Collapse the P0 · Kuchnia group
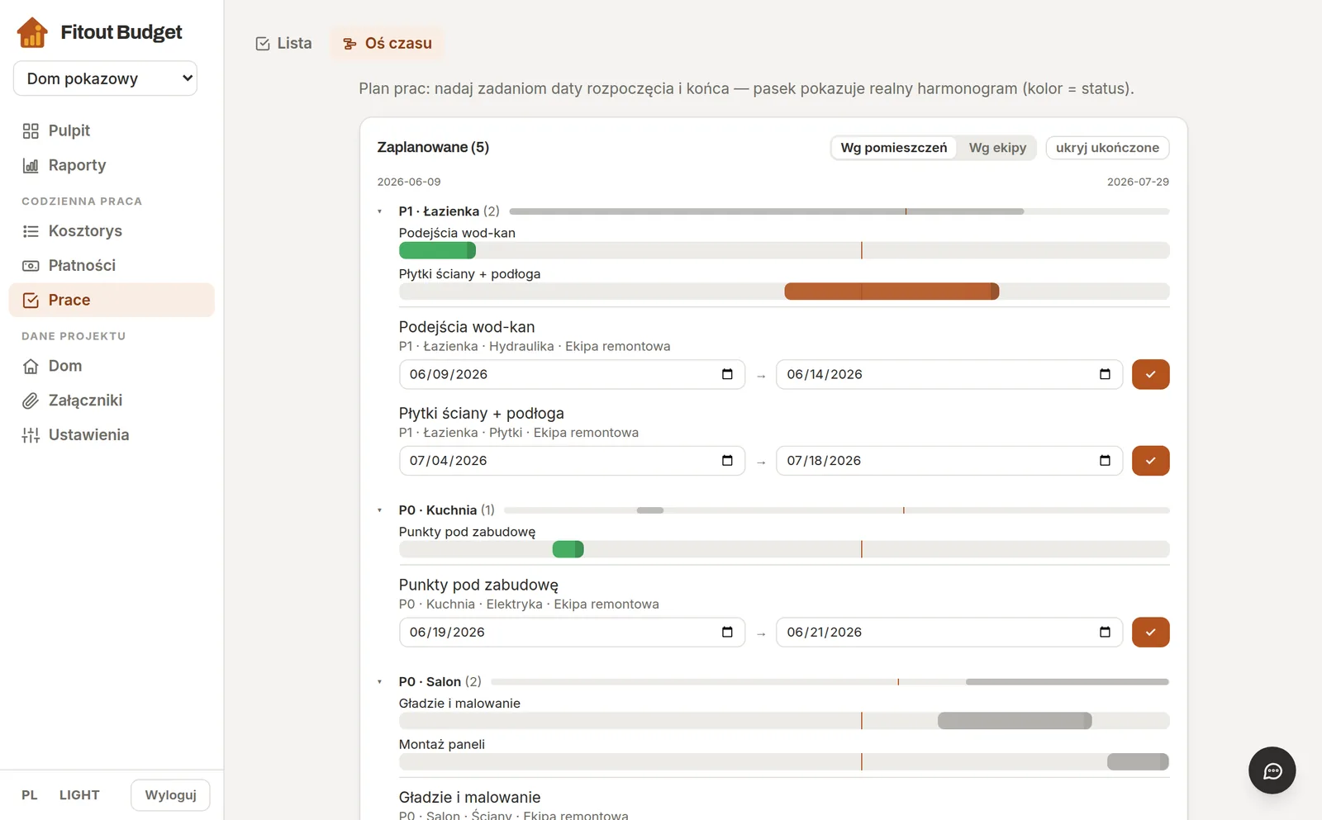Screen dimensions: 1322x820 pos(380,510)
